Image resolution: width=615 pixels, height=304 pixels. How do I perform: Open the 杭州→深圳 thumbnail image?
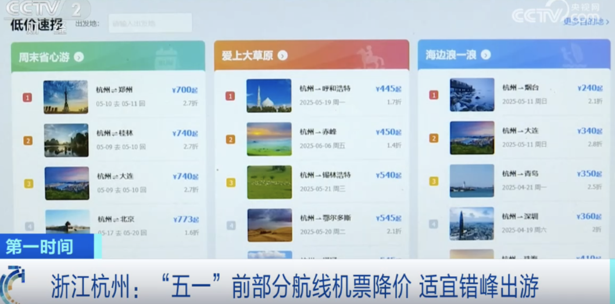click(471, 223)
